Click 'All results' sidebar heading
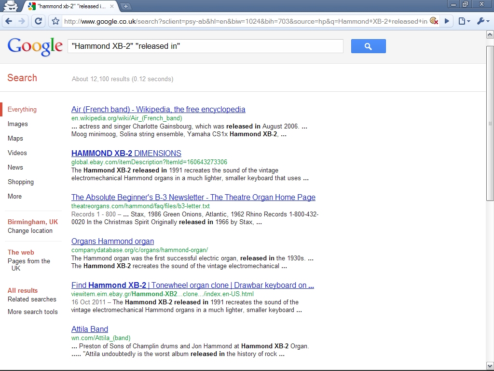This screenshot has height=371, width=494. click(x=23, y=290)
